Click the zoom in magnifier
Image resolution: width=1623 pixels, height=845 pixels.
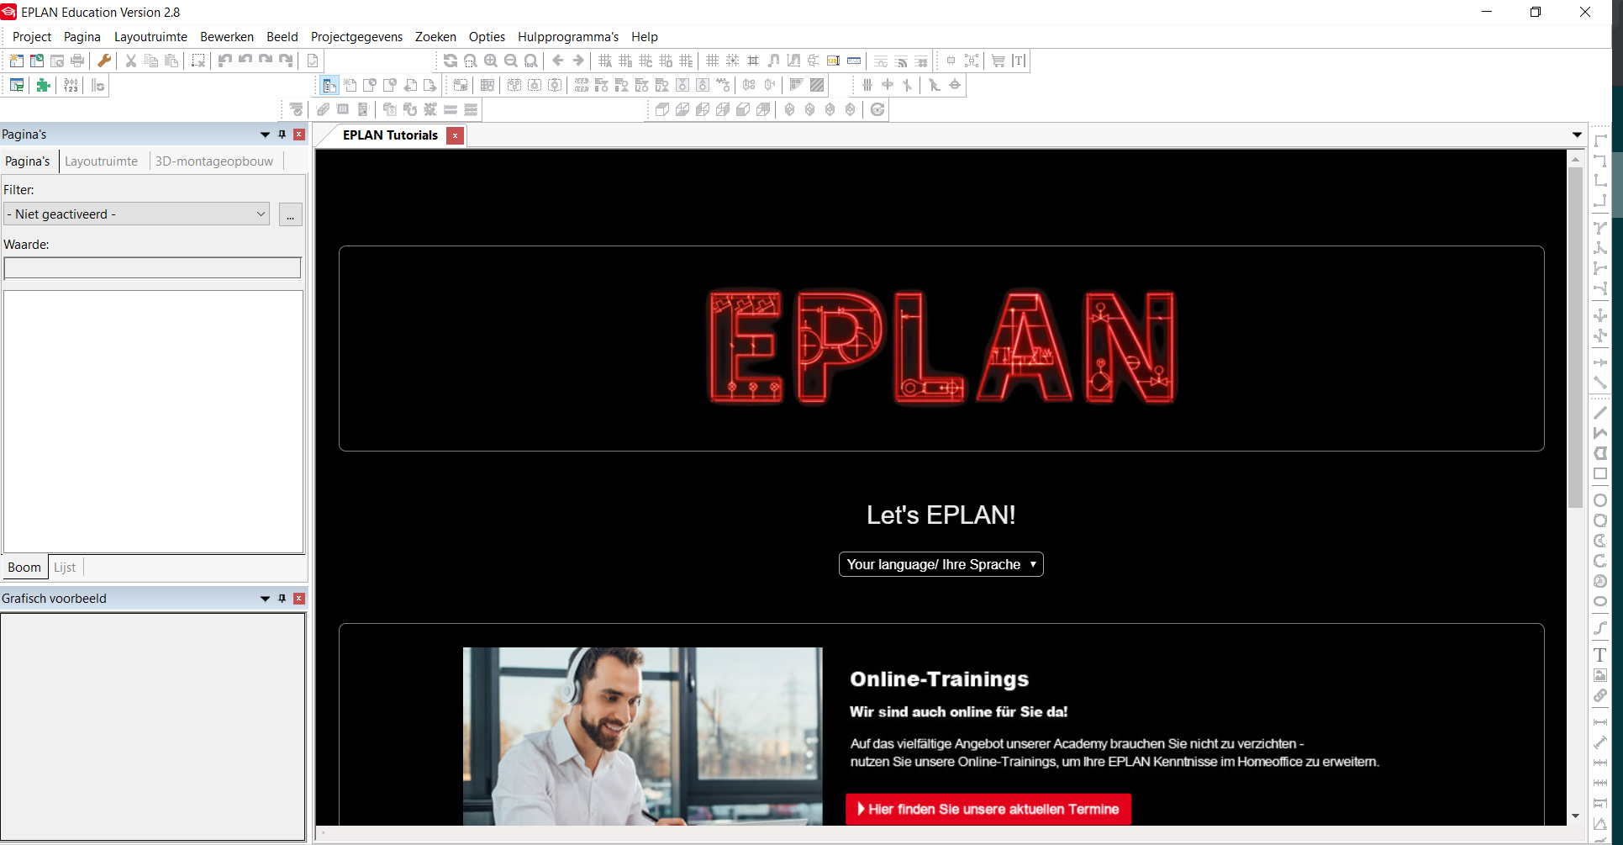pos(491,61)
